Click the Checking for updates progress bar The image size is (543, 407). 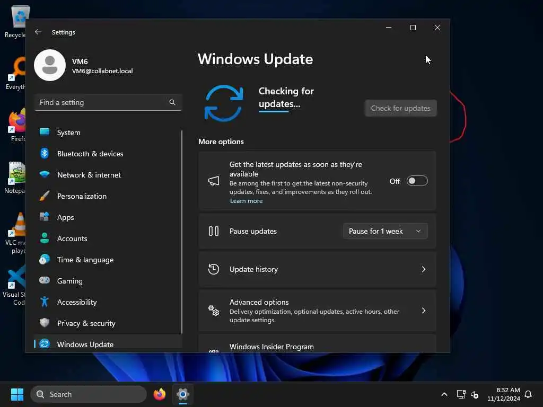pos(274,111)
